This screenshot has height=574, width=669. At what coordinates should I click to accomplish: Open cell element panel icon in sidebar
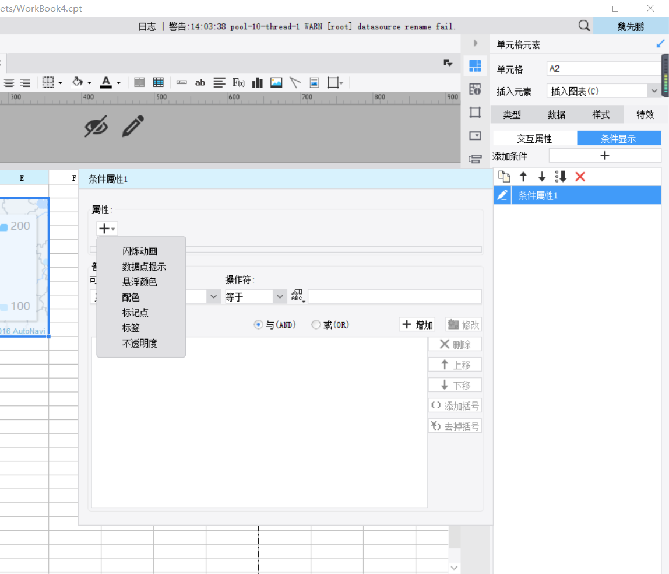[x=475, y=66]
